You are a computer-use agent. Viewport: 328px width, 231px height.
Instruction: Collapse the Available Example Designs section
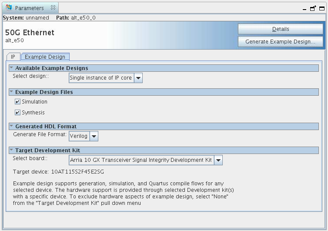[11, 68]
